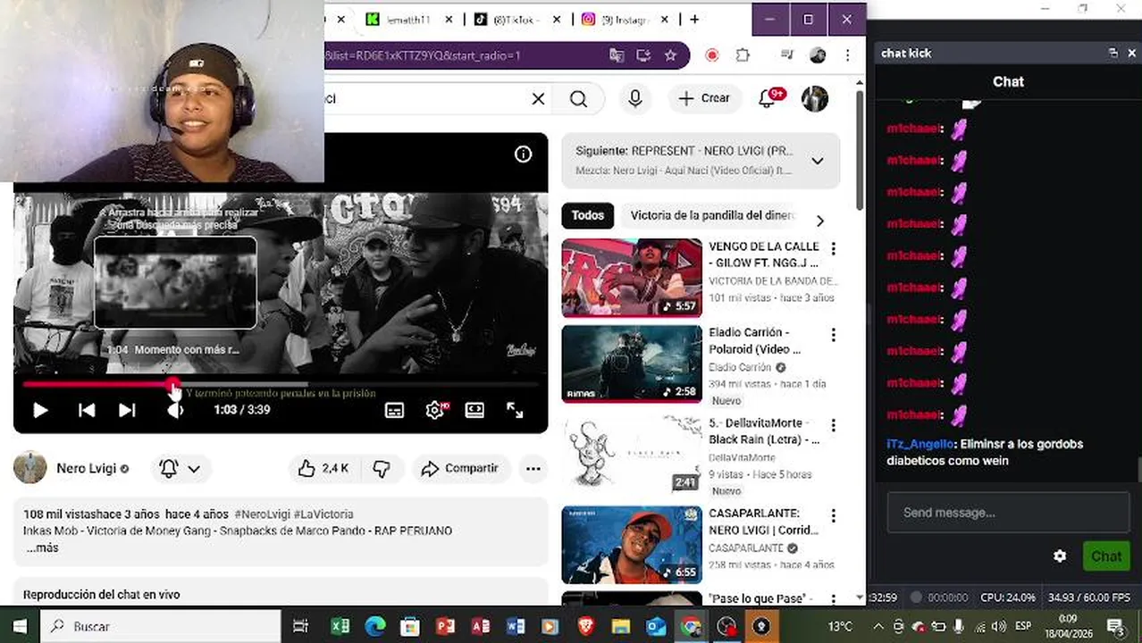This screenshot has height=643, width=1142.
Task: Open notification bell dropdown for Nero Lvigi
Action: point(180,468)
